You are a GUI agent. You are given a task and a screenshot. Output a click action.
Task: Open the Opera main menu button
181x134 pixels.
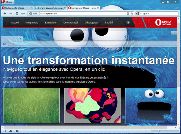tap(7, 2)
